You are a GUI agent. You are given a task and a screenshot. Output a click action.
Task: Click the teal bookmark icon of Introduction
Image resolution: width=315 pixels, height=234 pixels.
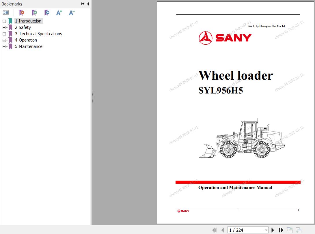(x=10, y=21)
